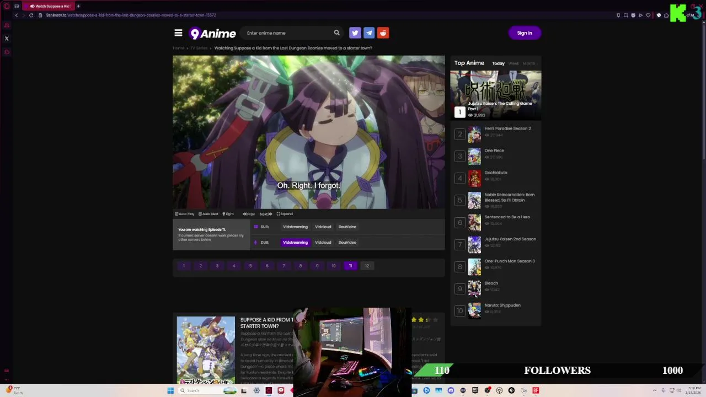The height and width of the screenshot is (397, 706).
Task: Click the site info lock icon
Action: [x=41, y=15]
